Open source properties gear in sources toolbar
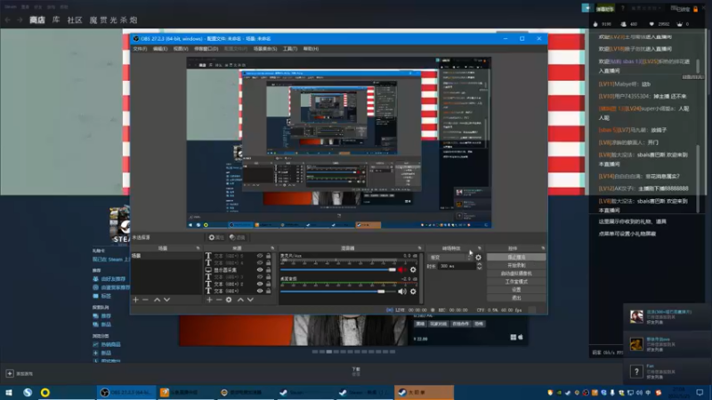 [229, 300]
